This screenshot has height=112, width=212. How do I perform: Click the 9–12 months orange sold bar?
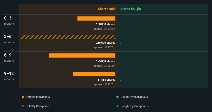94,74
